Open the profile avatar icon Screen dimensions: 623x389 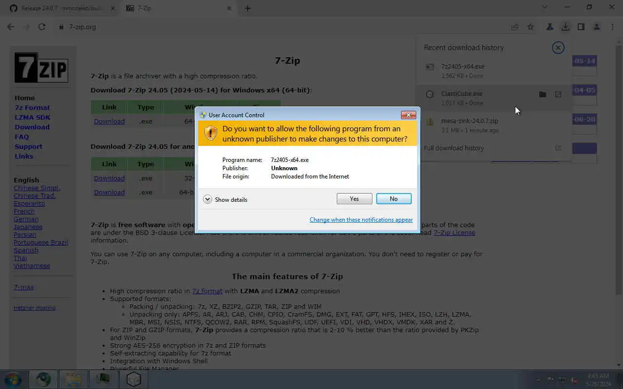click(596, 27)
